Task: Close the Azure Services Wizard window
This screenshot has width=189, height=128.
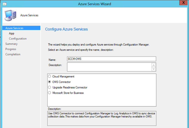Action: point(183,2)
